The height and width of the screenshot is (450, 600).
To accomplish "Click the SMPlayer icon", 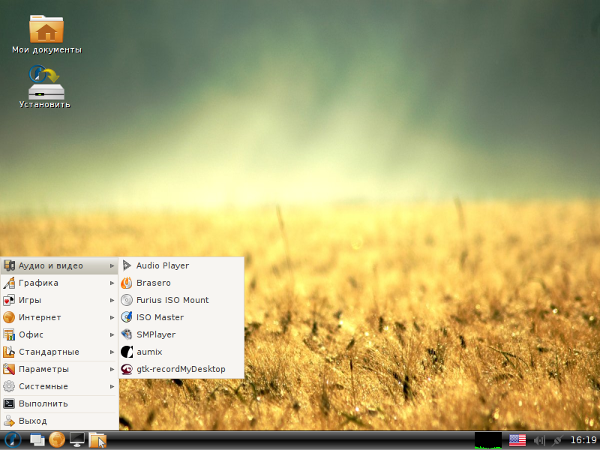I will tap(127, 334).
